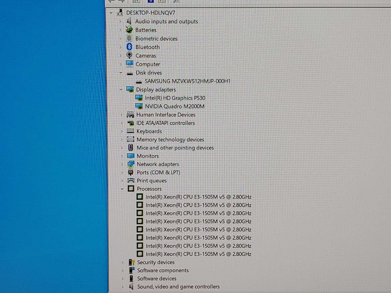The height and width of the screenshot is (293, 391).
Task: Collapse the Disk drives category
Action: point(121,73)
